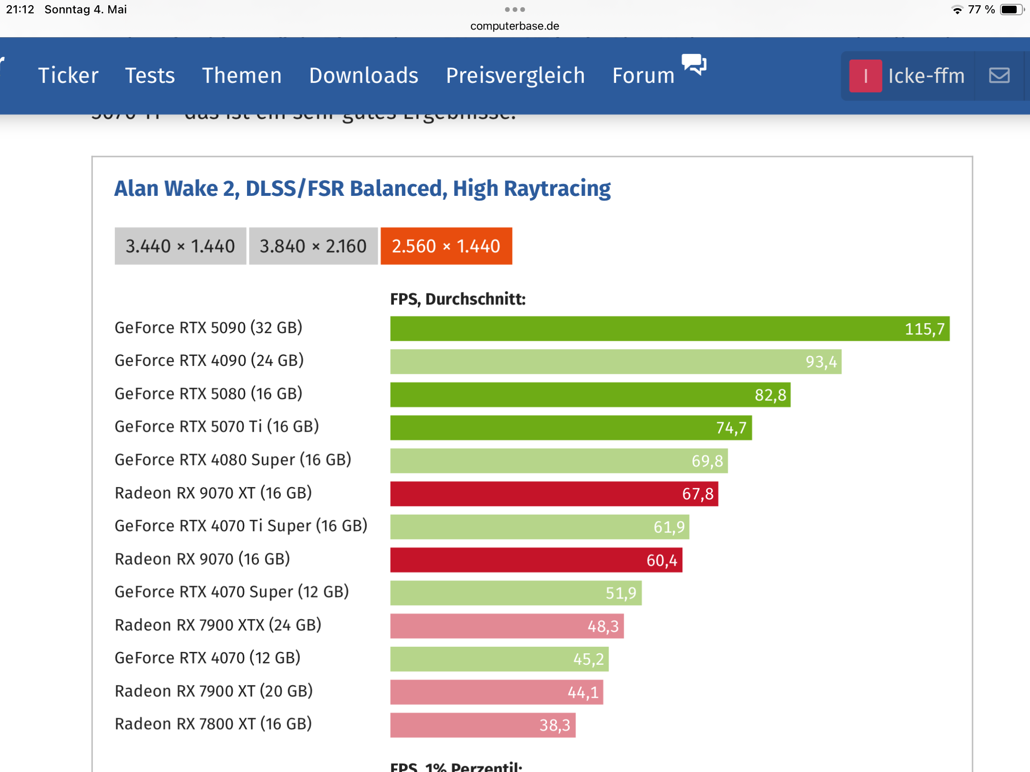Click the Forum link

coord(643,76)
